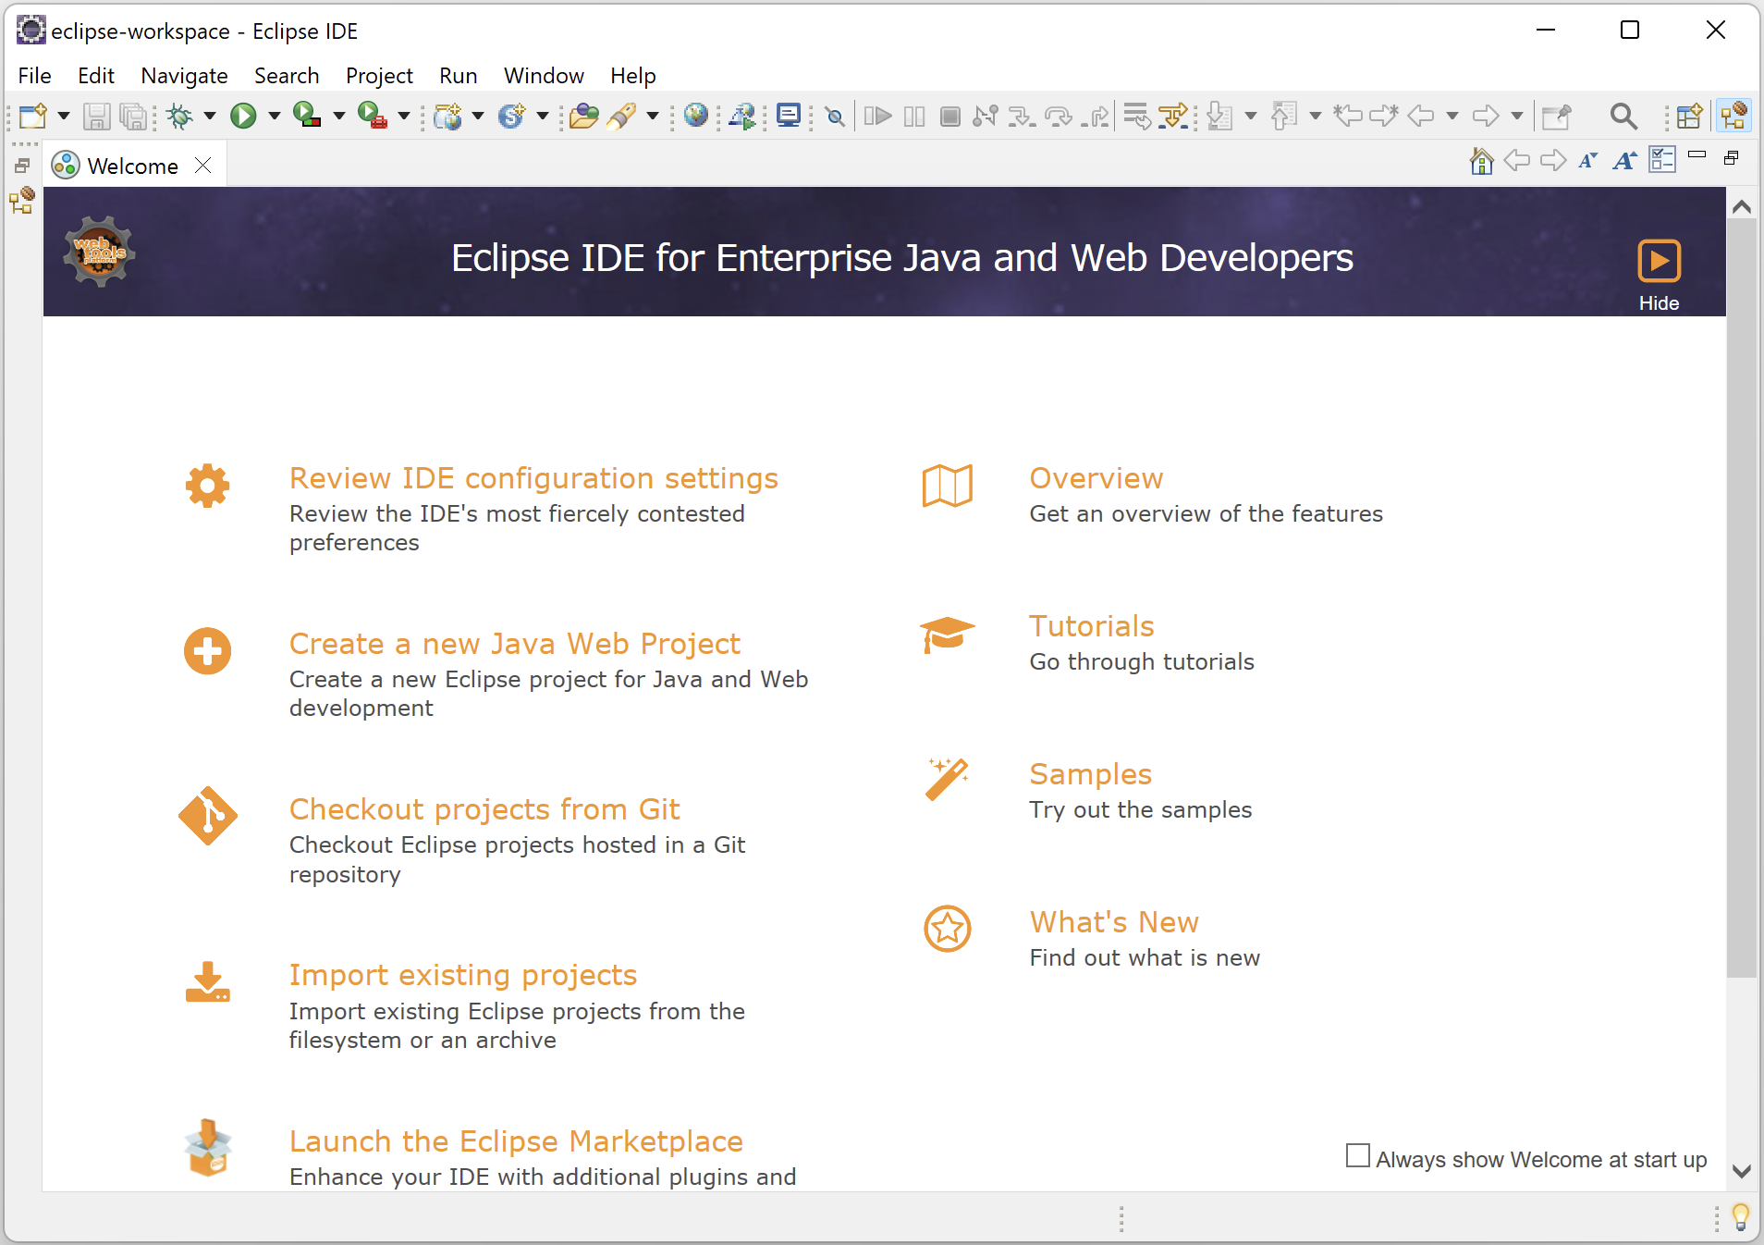Viewport: 1764px width, 1245px height.
Task: Click Checkout projects from Git link
Action: (x=484, y=809)
